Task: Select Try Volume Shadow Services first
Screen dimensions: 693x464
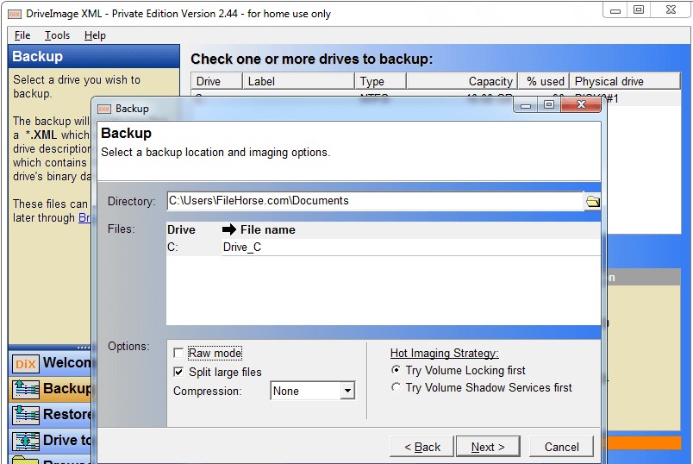Action: pyautogui.click(x=396, y=387)
